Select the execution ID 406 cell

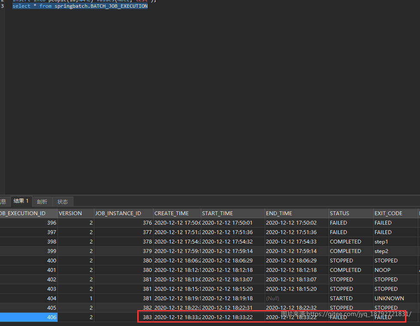(x=29, y=317)
